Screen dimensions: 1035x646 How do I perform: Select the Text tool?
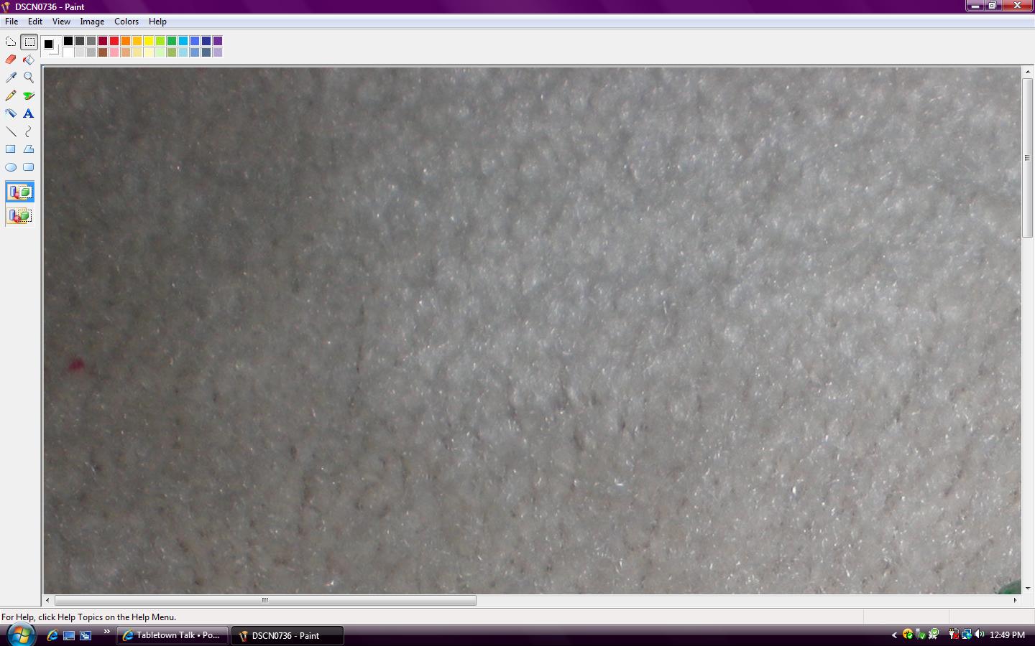(29, 113)
